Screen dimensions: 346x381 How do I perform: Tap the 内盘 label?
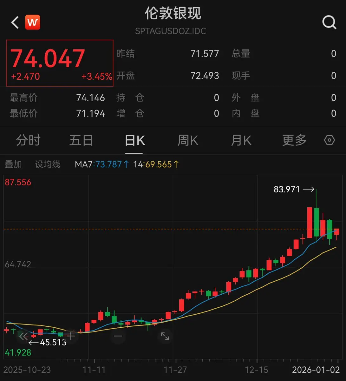245,113
